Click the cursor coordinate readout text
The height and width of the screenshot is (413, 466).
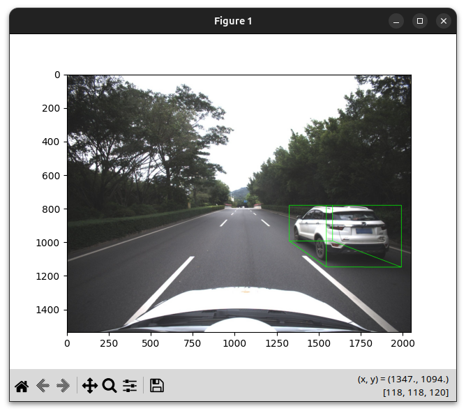[x=403, y=379]
